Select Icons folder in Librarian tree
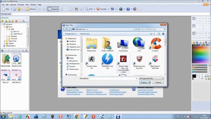 click(10, 27)
